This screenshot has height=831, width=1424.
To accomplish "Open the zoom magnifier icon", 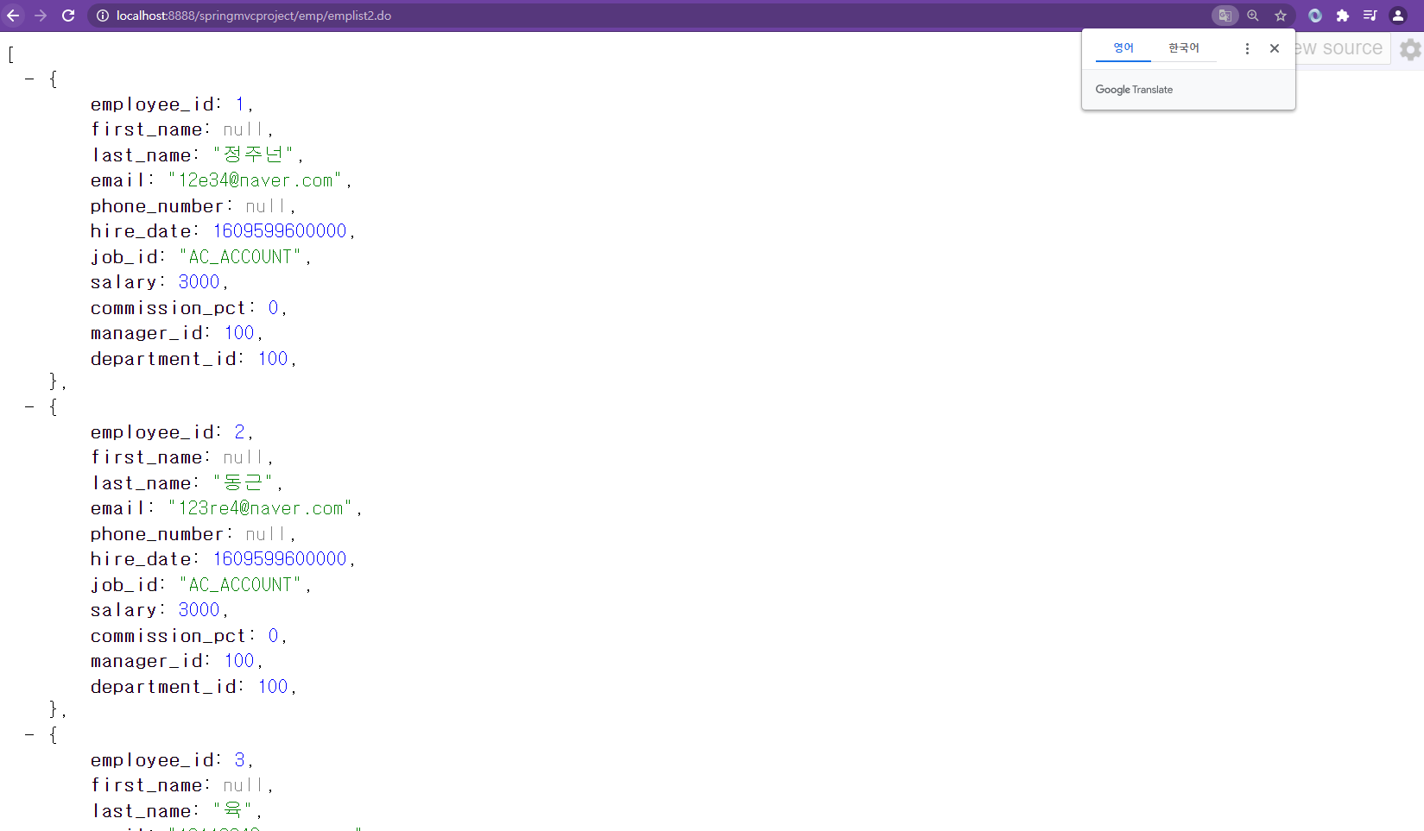I will click(1253, 16).
